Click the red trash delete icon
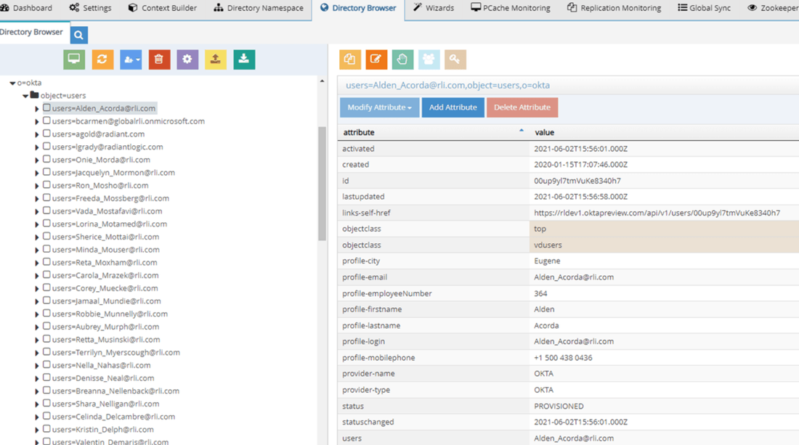This screenshot has height=445, width=799. click(x=159, y=60)
